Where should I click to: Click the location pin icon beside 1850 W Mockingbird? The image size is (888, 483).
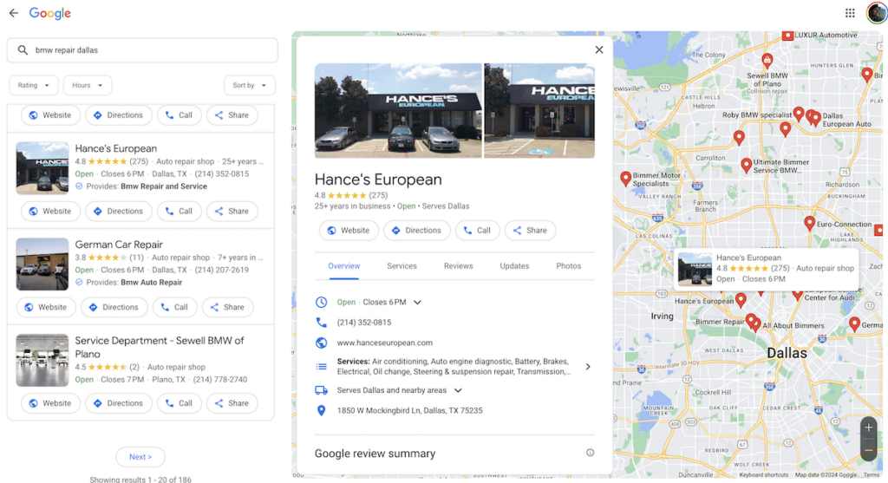(x=321, y=410)
